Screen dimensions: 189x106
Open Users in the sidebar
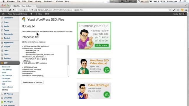pyautogui.click(x=6, y=50)
